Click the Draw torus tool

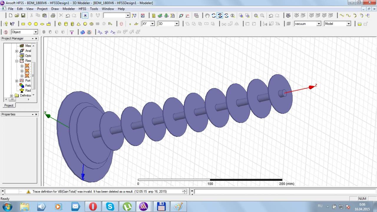coord(92,24)
